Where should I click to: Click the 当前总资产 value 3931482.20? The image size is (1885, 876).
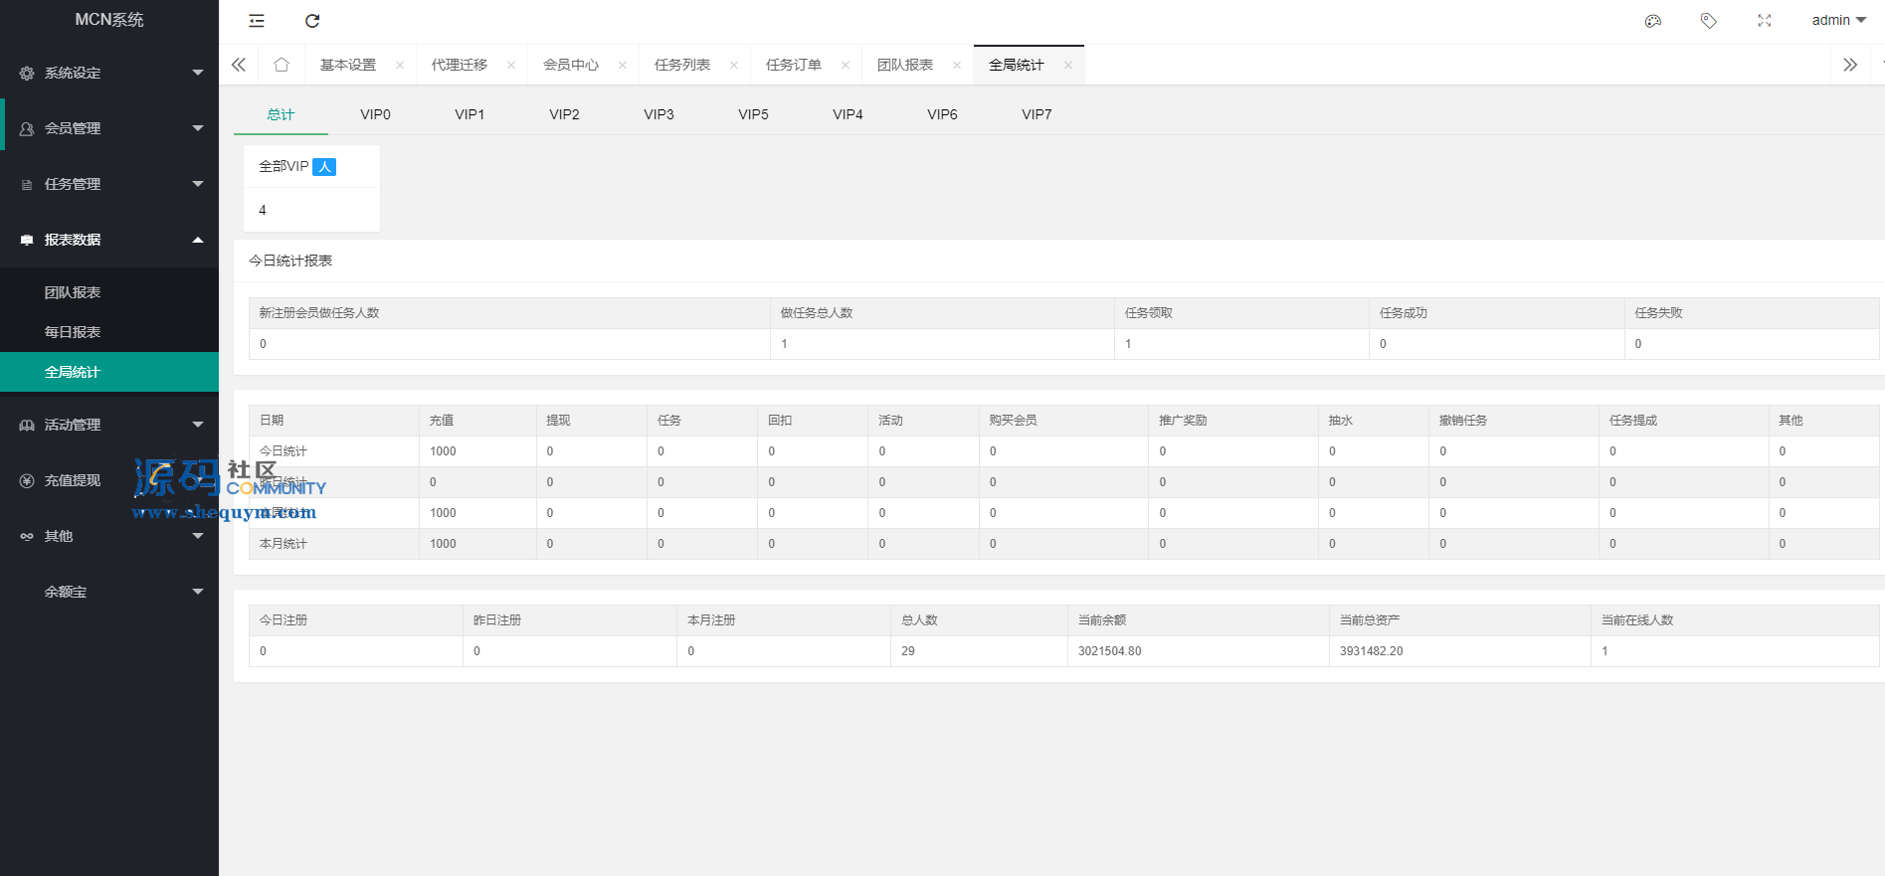click(x=1372, y=651)
